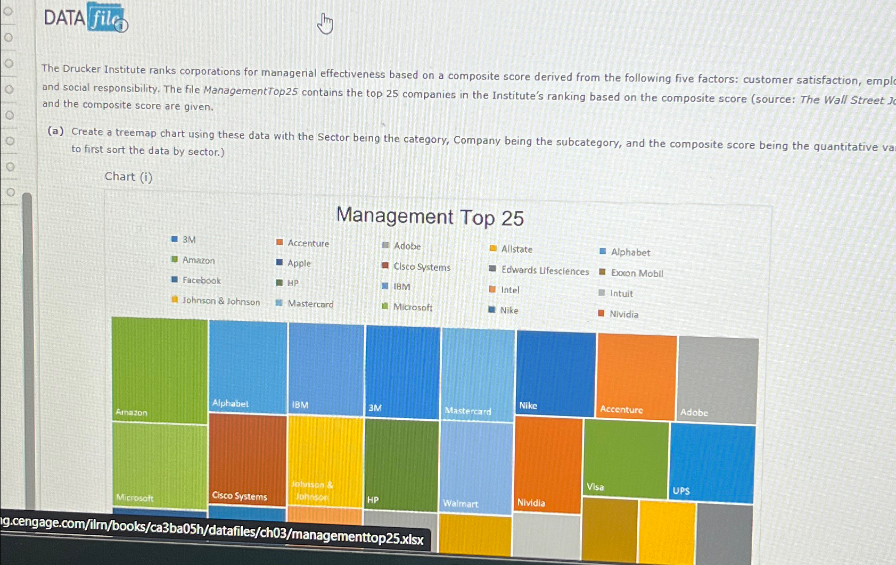The height and width of the screenshot is (565, 896).
Task: Click the Nividia tile in the treemap
Action: click(x=548, y=466)
